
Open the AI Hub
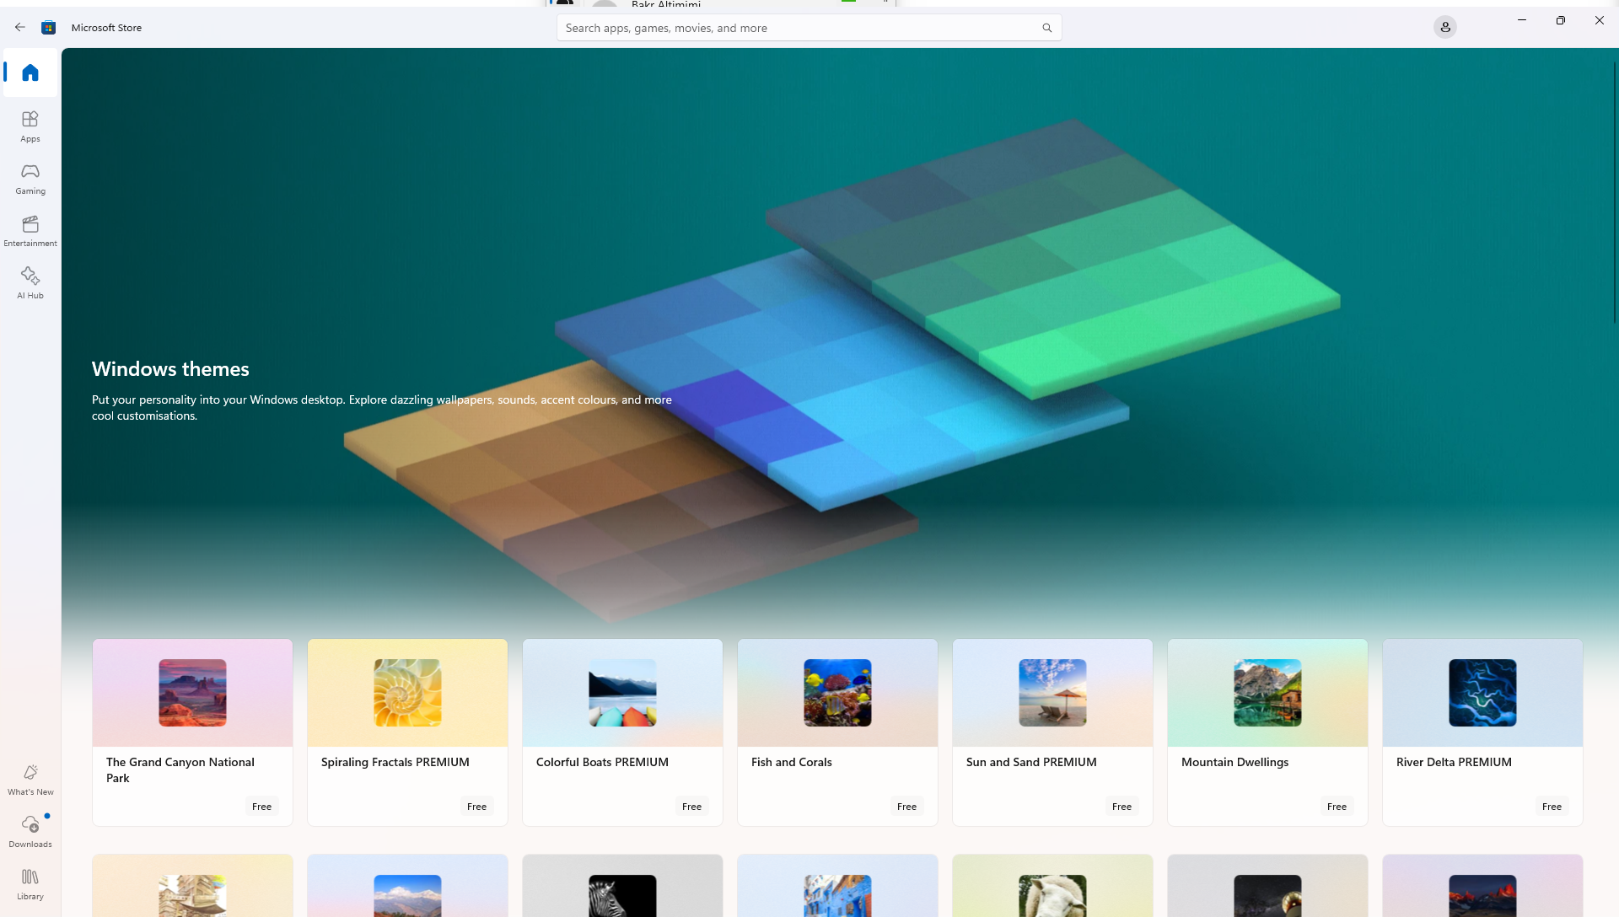30,282
